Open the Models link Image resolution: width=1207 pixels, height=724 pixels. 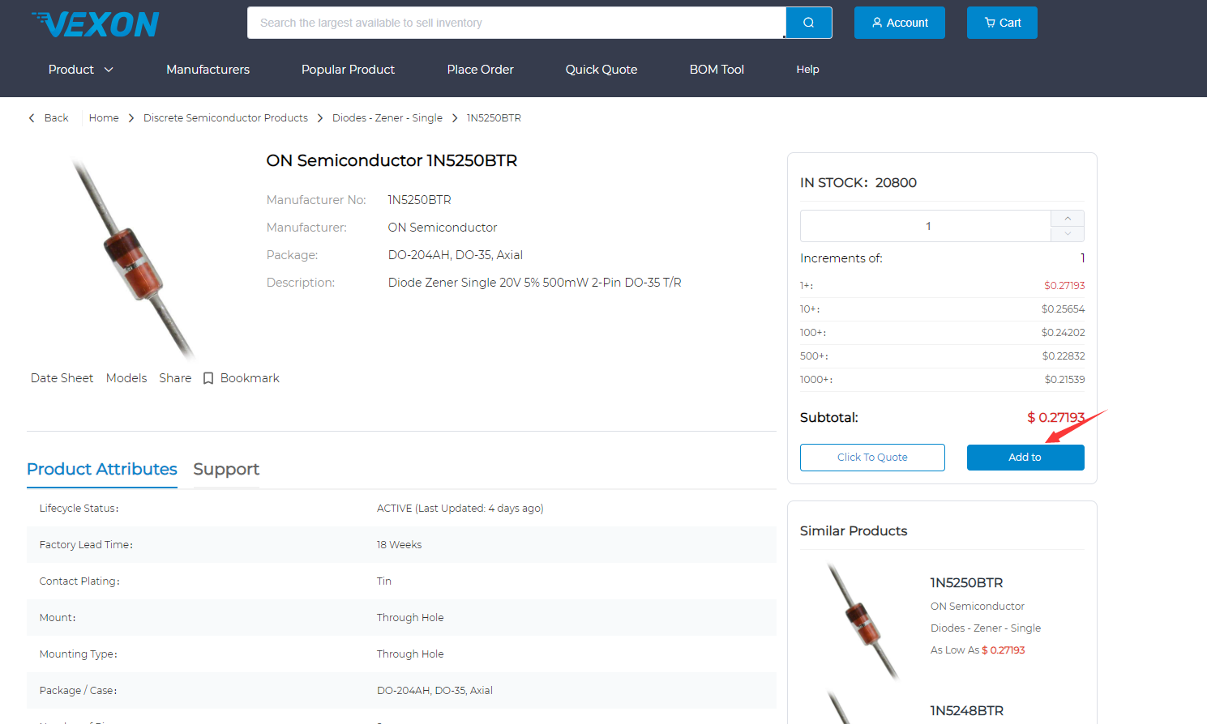click(126, 378)
